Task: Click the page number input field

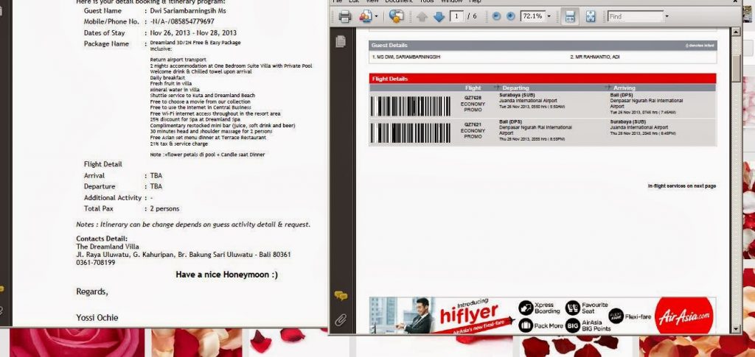Action: pos(458,16)
